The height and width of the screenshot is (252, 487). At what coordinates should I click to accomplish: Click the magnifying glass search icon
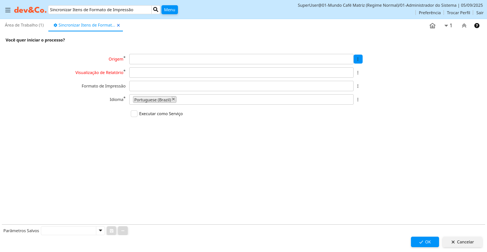[x=156, y=10]
